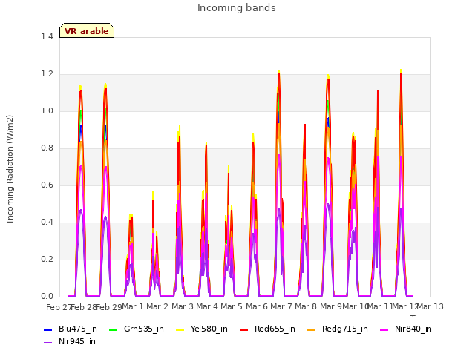The height and width of the screenshot is (356, 475).
Task: Click the Incoming Radiation (W/m2) axis label
Action: (10, 169)
